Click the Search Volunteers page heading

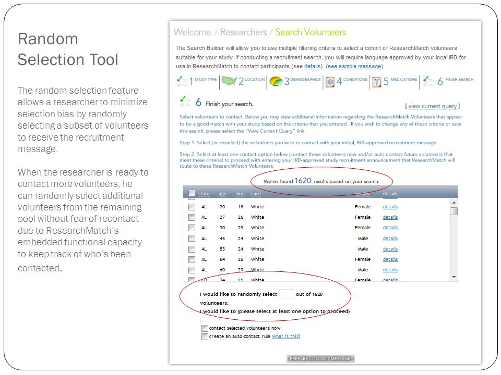[311, 32]
